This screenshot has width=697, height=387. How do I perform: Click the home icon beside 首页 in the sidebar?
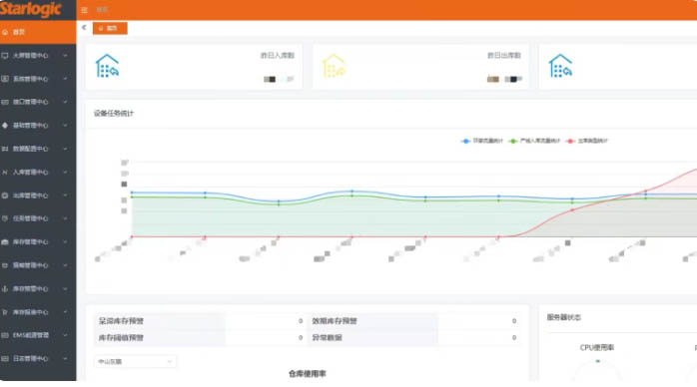5,32
